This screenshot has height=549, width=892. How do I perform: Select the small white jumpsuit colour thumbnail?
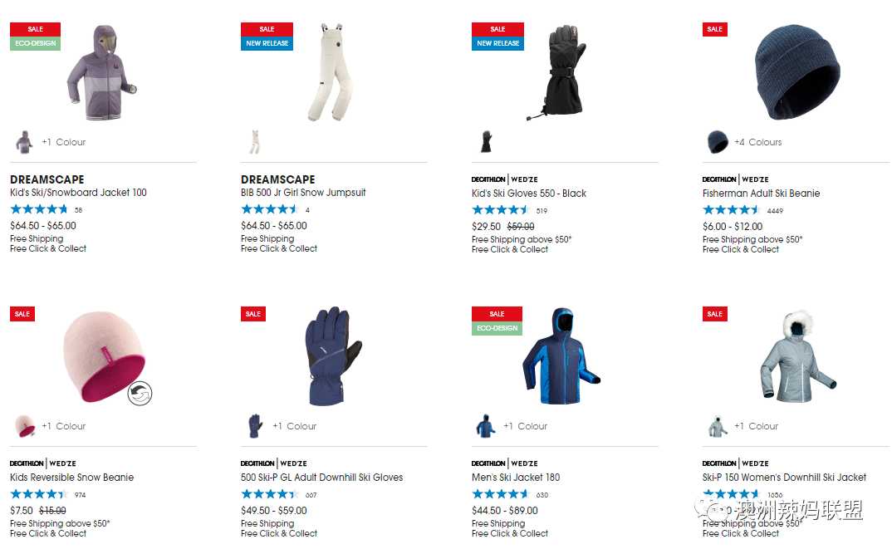pyautogui.click(x=255, y=142)
